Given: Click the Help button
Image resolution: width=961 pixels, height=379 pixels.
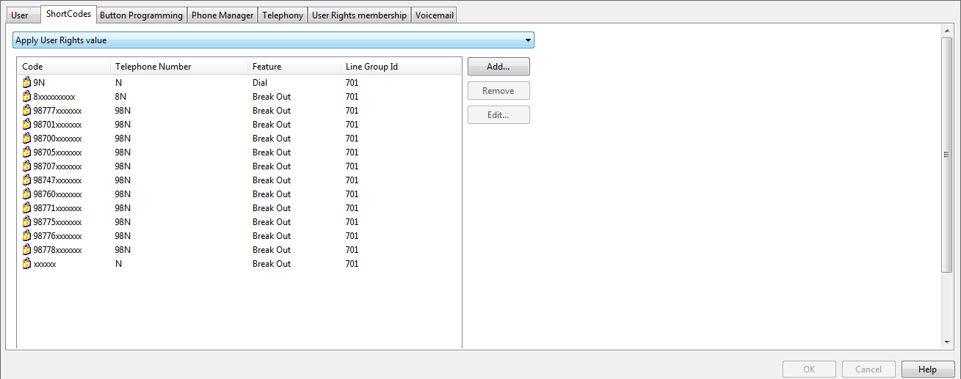Looking at the screenshot, I should pyautogui.click(x=928, y=369).
